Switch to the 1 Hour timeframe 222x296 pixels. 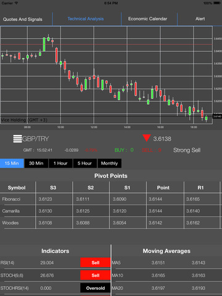click(x=60, y=163)
